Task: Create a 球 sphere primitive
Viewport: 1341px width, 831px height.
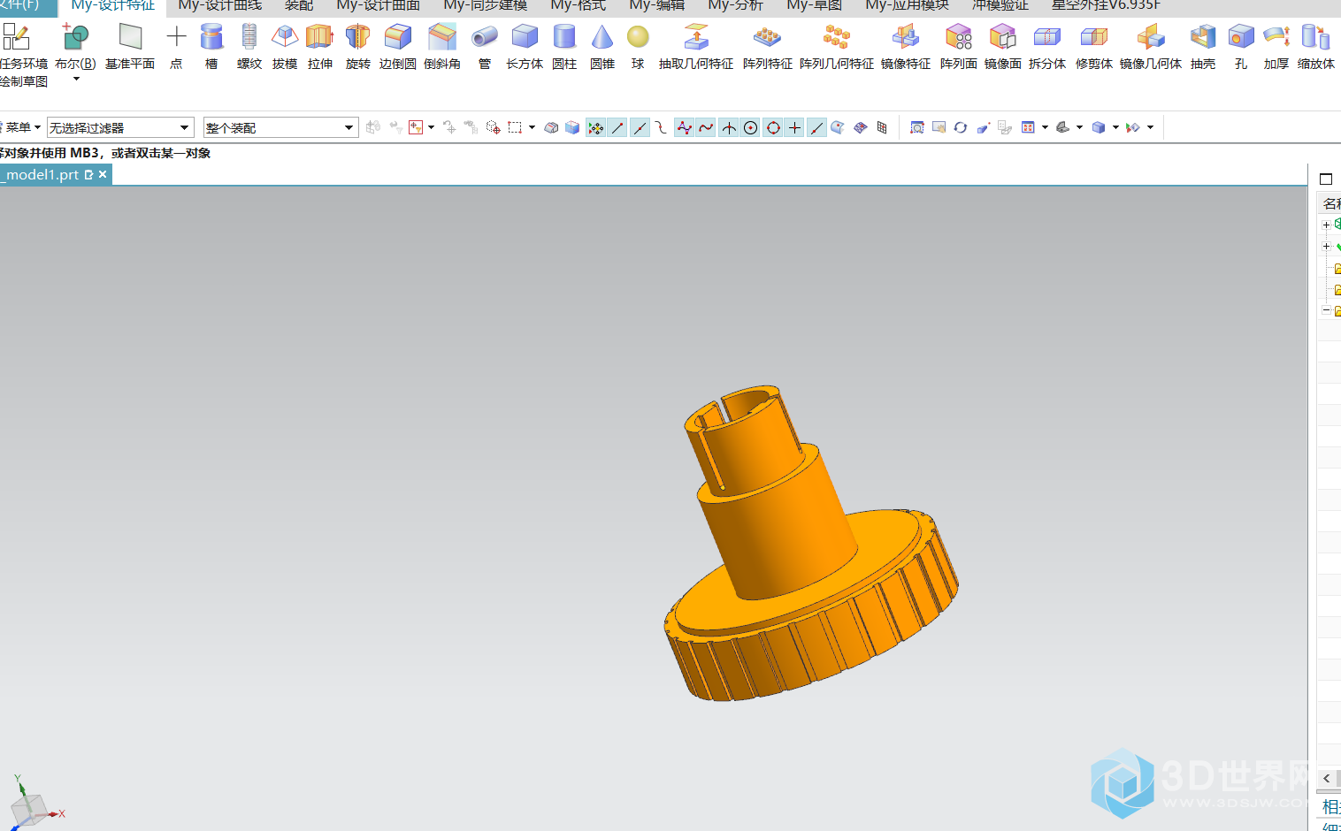Action: (638, 47)
